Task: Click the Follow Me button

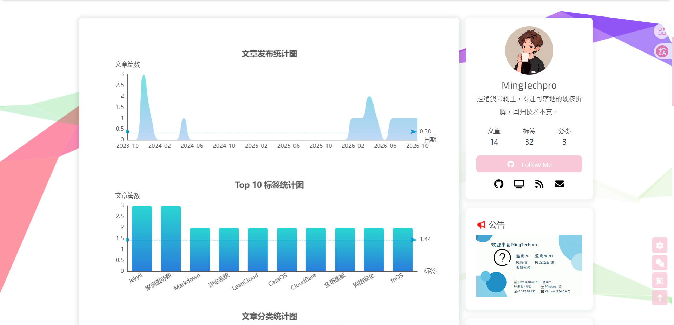Action: coord(529,164)
